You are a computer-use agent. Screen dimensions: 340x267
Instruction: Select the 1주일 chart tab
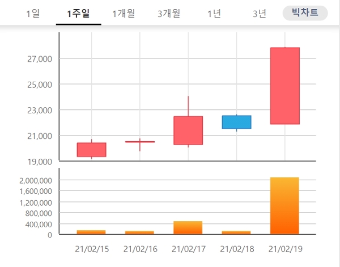tap(78, 14)
